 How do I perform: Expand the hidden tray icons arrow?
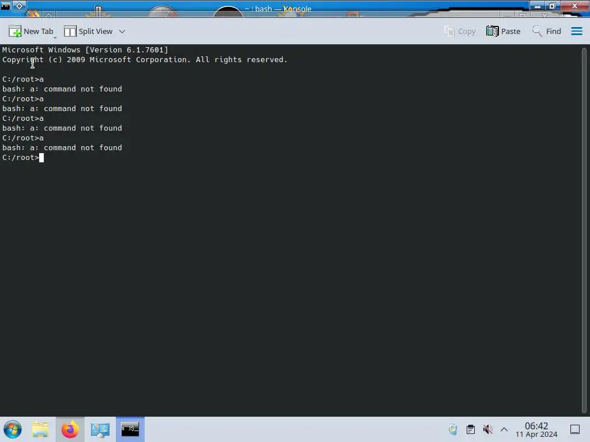click(504, 429)
